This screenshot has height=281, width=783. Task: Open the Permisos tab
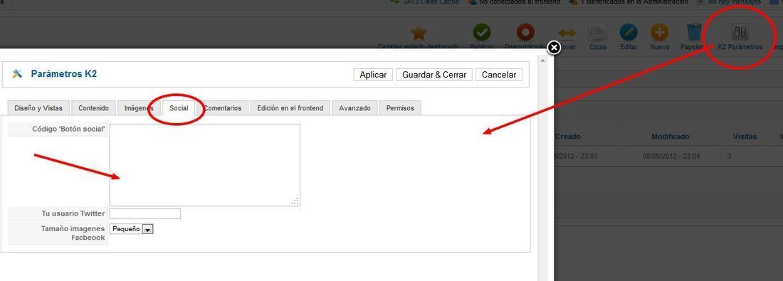400,108
